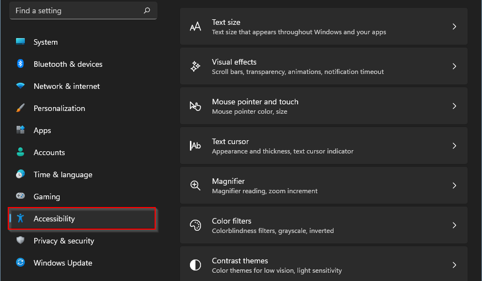Image resolution: width=482 pixels, height=281 pixels.
Task: Click the globe clock icon for Time & language
Action: (x=20, y=174)
